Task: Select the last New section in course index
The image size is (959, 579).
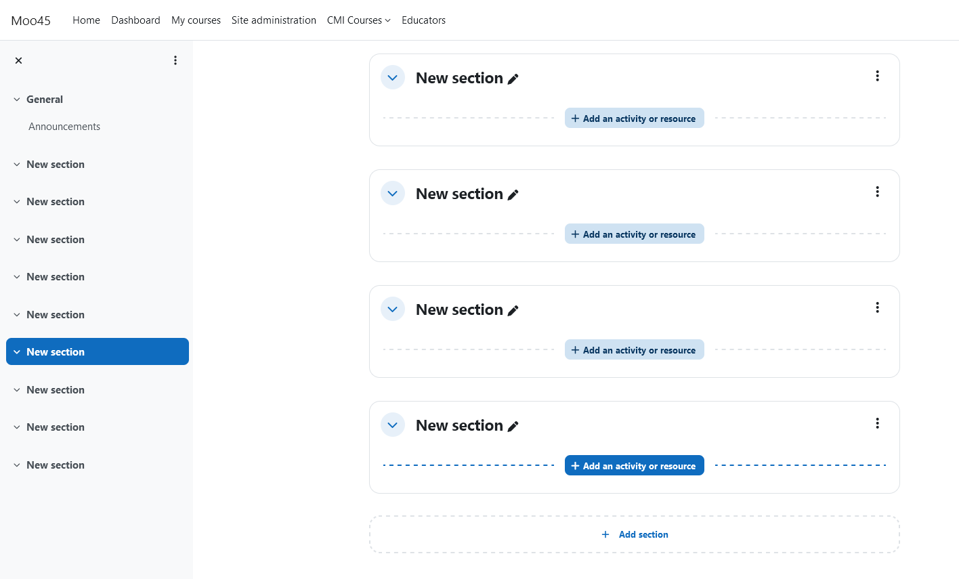Action: (56, 465)
